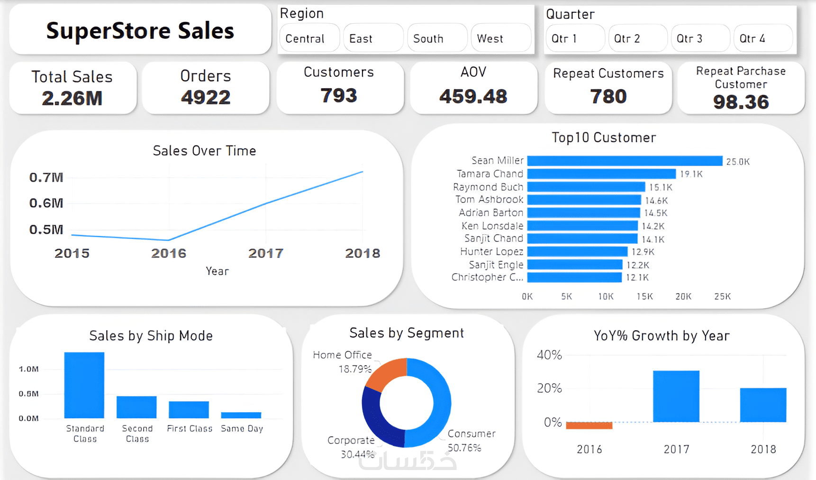816x480 pixels.
Task: Select the 2018 point on Sales Over Time
Action: coord(363,172)
